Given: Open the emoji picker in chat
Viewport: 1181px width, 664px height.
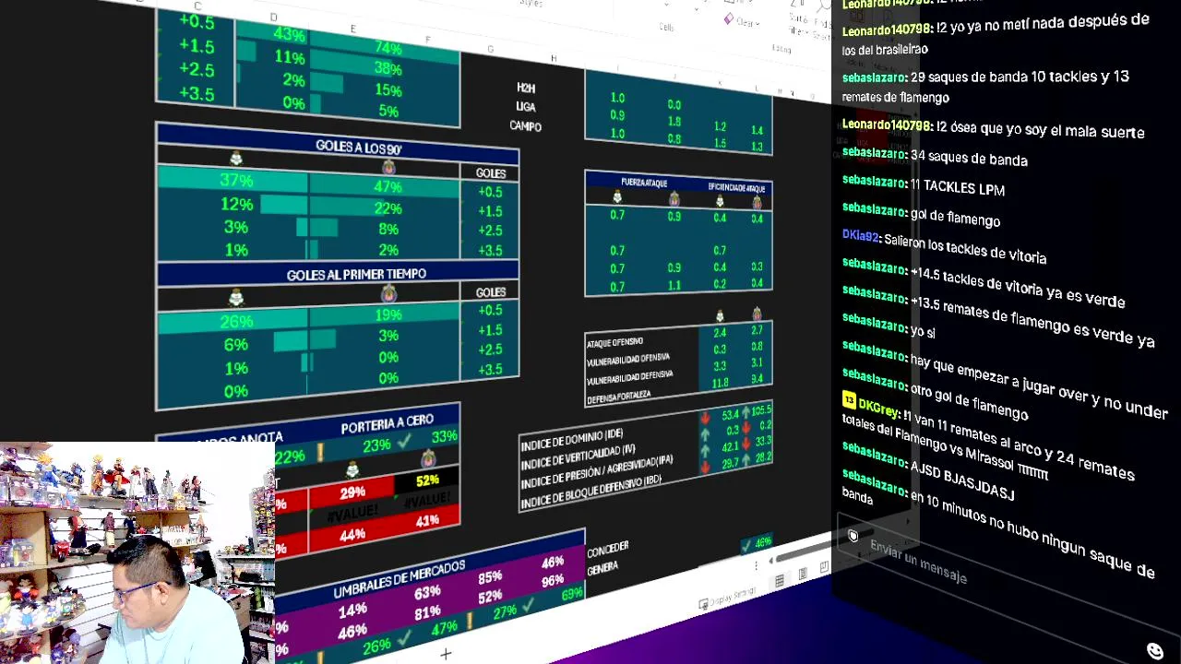Looking at the screenshot, I should click(1154, 651).
